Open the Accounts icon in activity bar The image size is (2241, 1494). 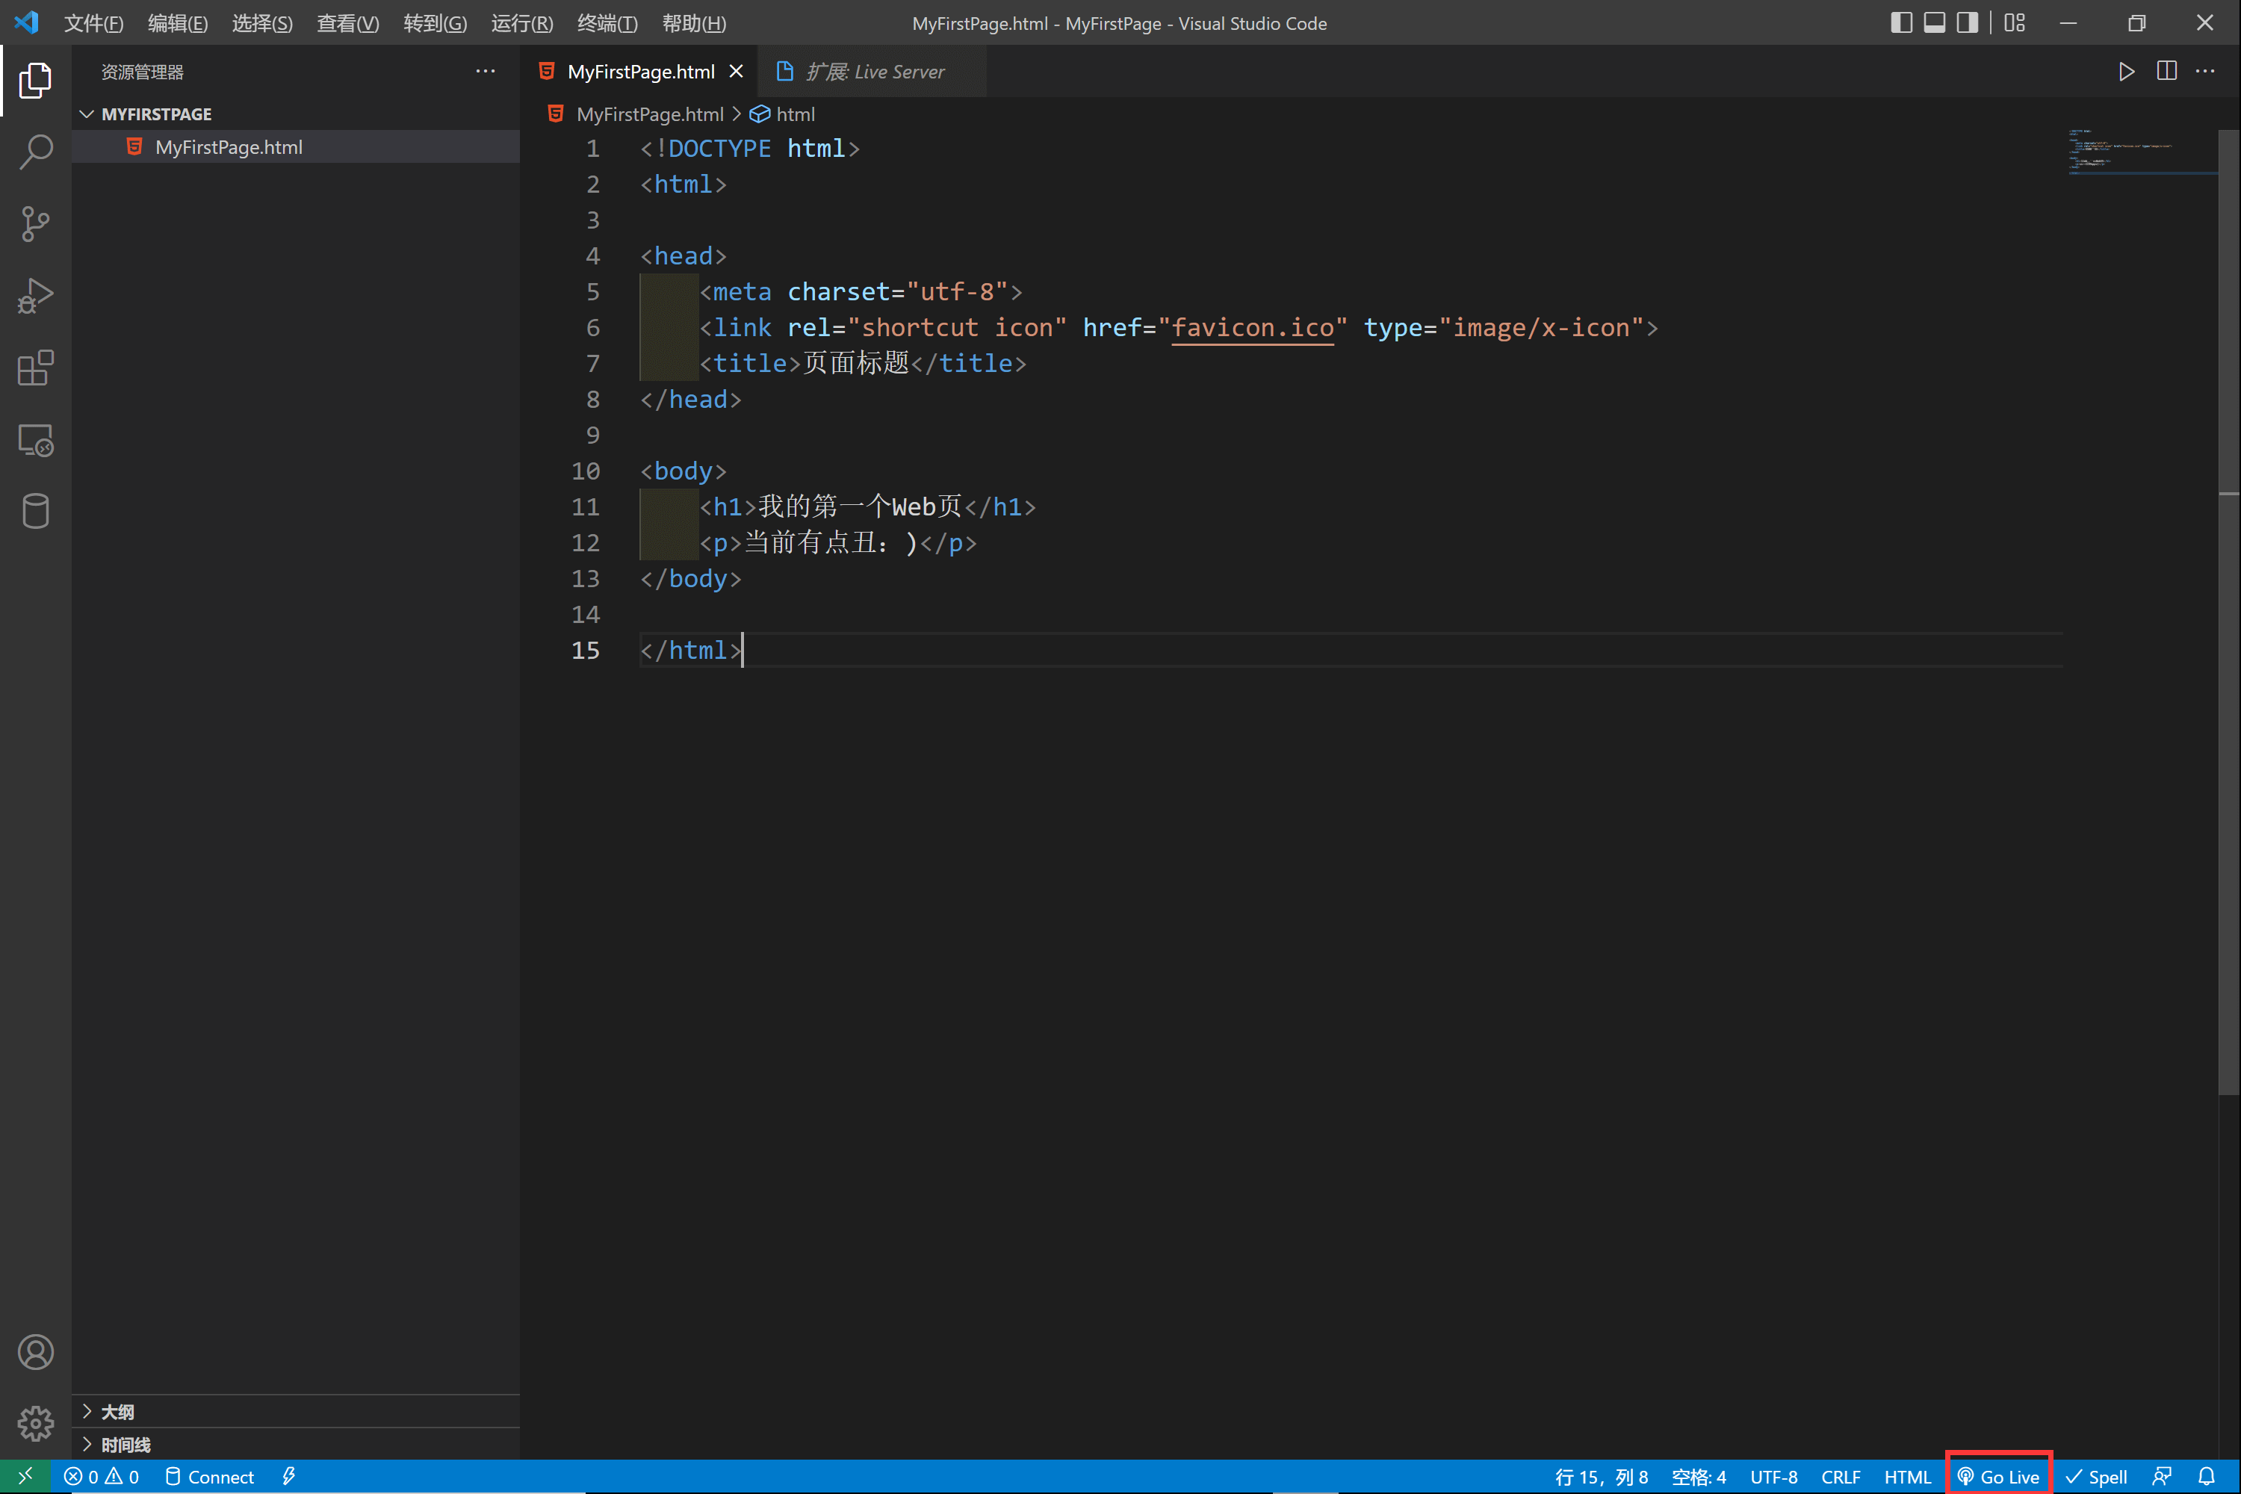35,1352
